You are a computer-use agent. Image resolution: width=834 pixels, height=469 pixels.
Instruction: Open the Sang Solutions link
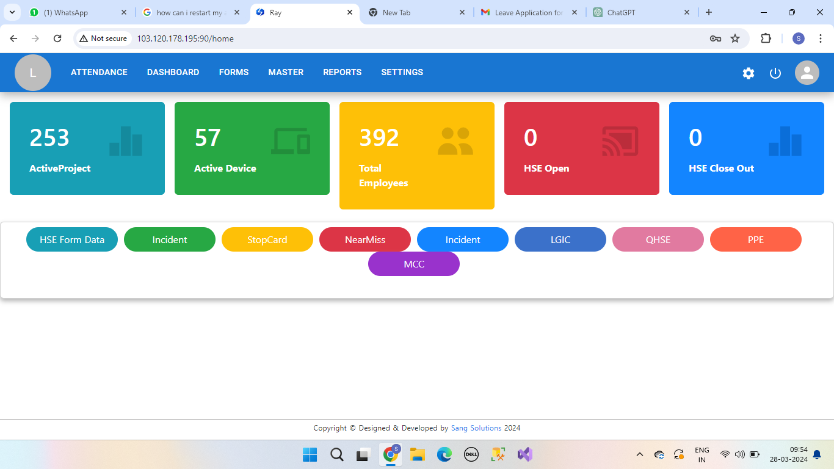tap(476, 428)
